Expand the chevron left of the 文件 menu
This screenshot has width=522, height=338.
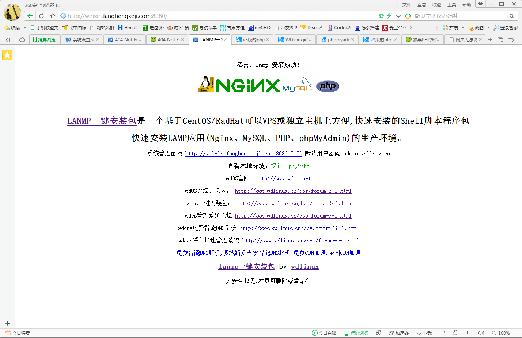(x=397, y=4)
